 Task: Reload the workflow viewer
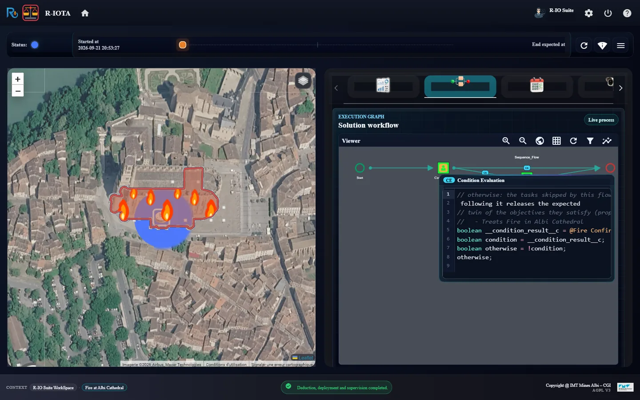pos(573,141)
